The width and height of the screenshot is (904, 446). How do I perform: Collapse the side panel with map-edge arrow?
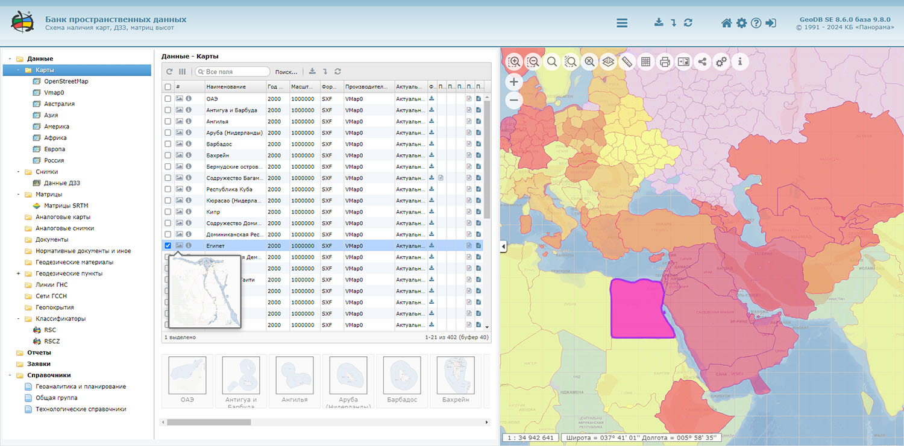(504, 246)
